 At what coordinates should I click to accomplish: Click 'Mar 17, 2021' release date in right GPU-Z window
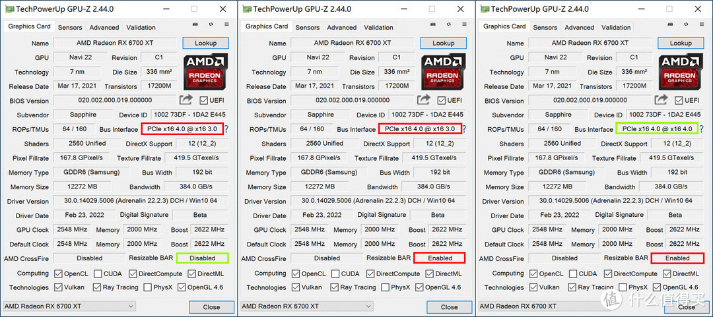click(x=552, y=86)
